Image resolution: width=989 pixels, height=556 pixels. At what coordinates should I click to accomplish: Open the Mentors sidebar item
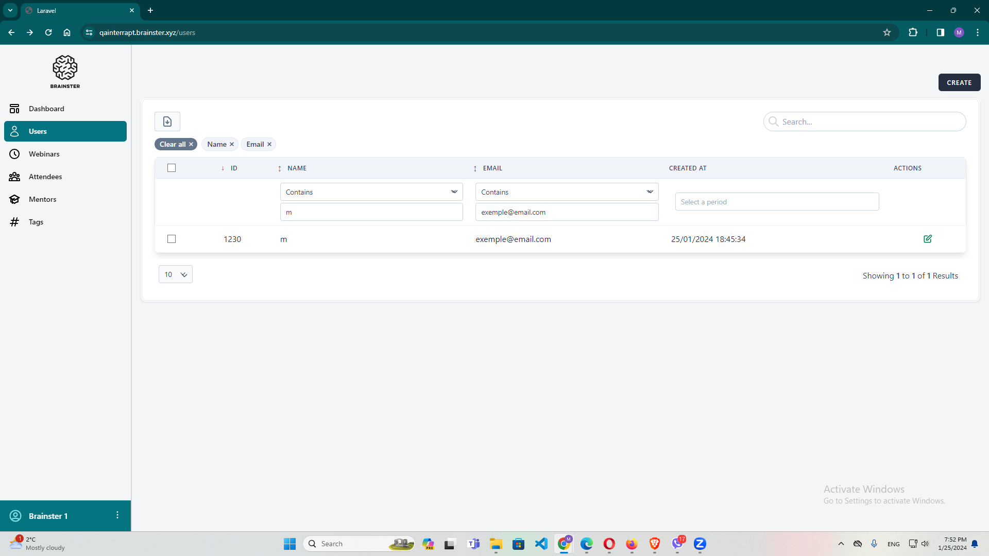[42, 199]
